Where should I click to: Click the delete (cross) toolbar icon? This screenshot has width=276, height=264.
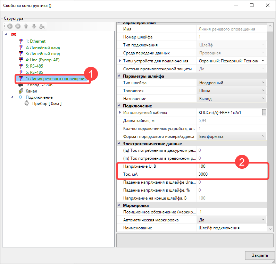point(18,26)
